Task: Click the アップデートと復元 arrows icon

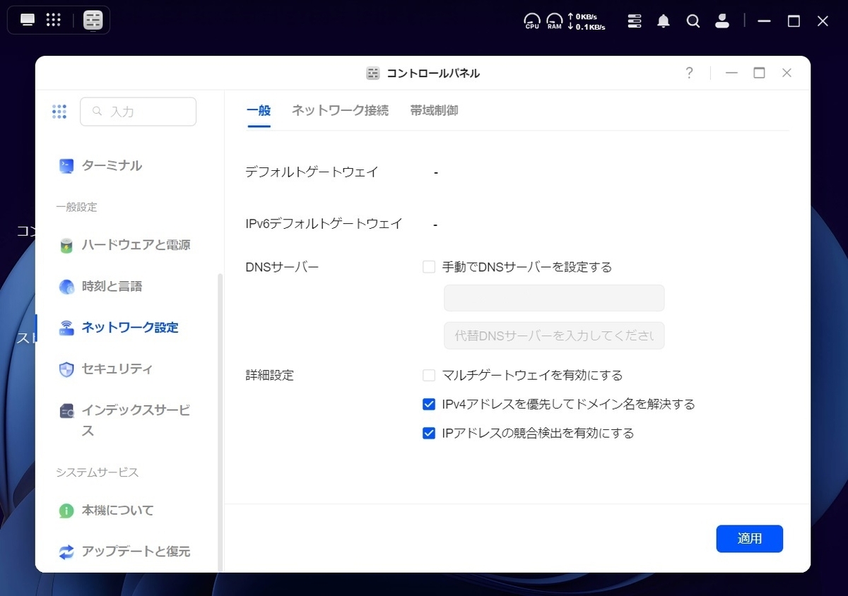Action: point(66,552)
